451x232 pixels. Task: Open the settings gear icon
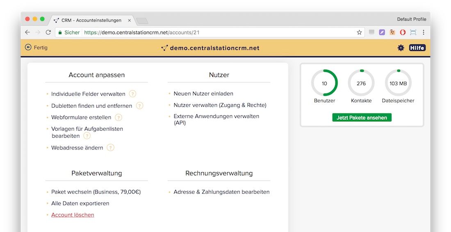401,48
